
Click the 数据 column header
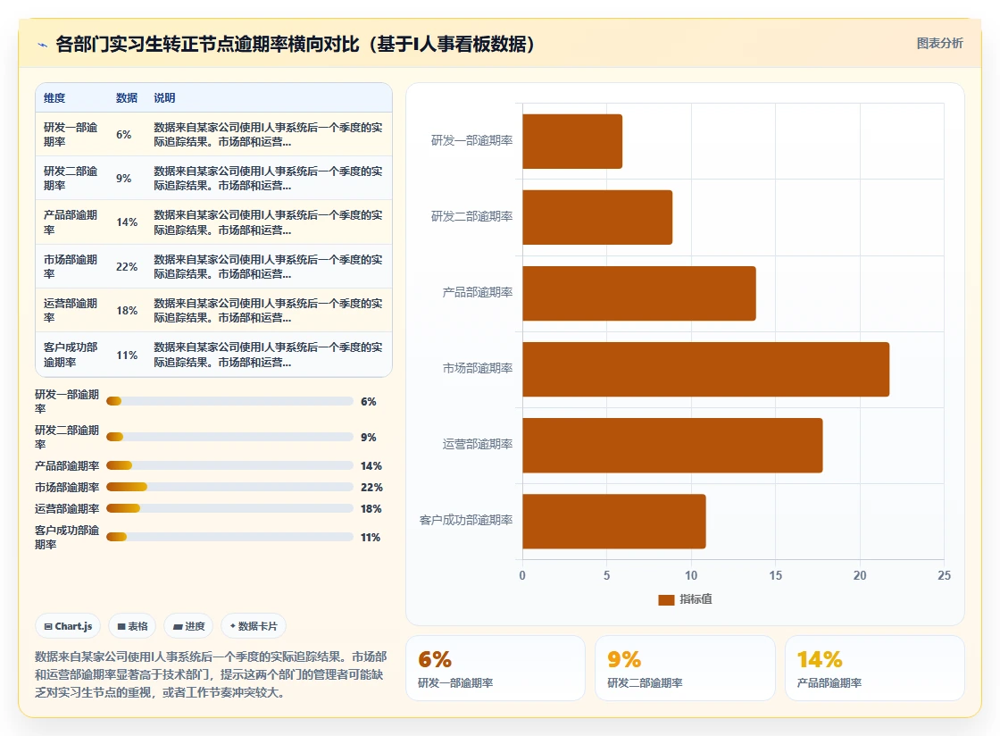[x=126, y=97]
